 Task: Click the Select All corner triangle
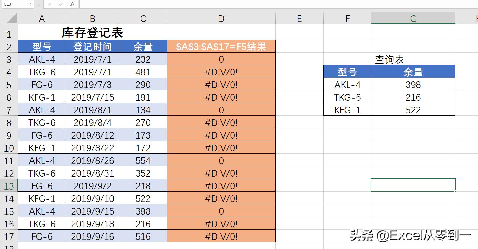click(x=12, y=18)
